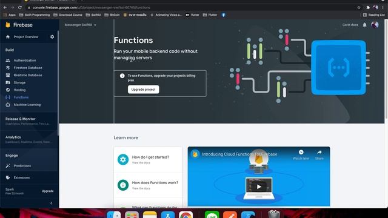This screenshot has height=218, width=388.
Task: Click the Predictions wand icon
Action: [8, 166]
